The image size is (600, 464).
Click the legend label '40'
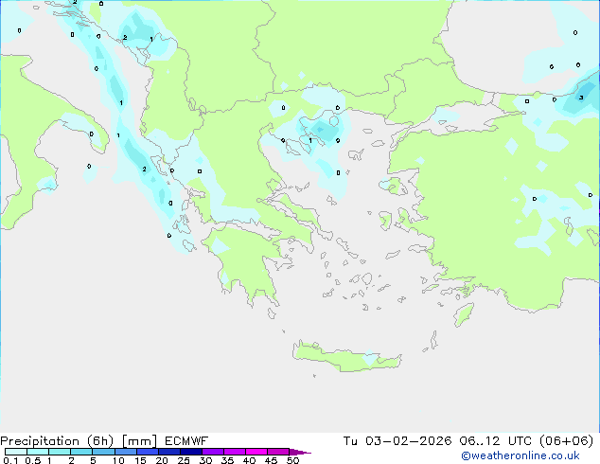pos(249,460)
